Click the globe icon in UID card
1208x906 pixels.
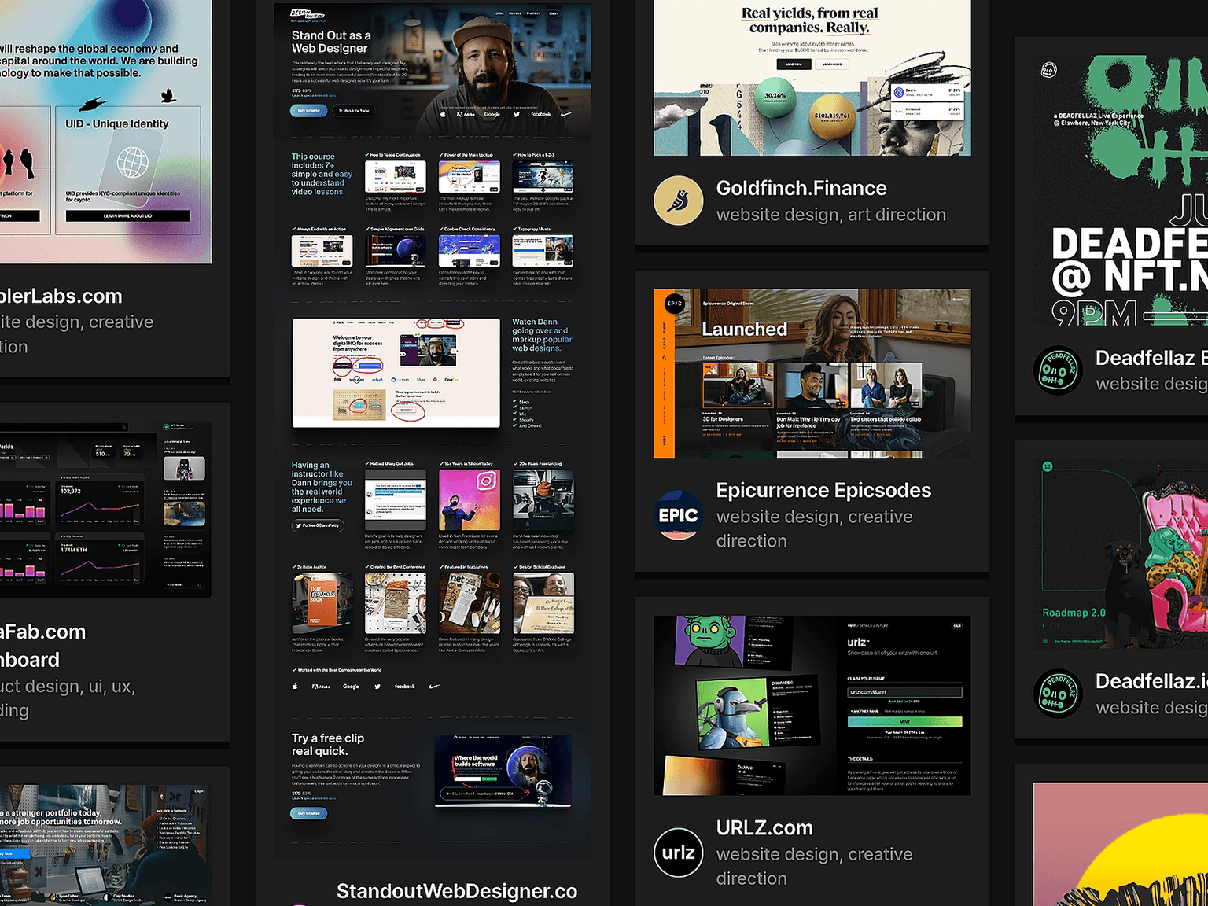133,163
